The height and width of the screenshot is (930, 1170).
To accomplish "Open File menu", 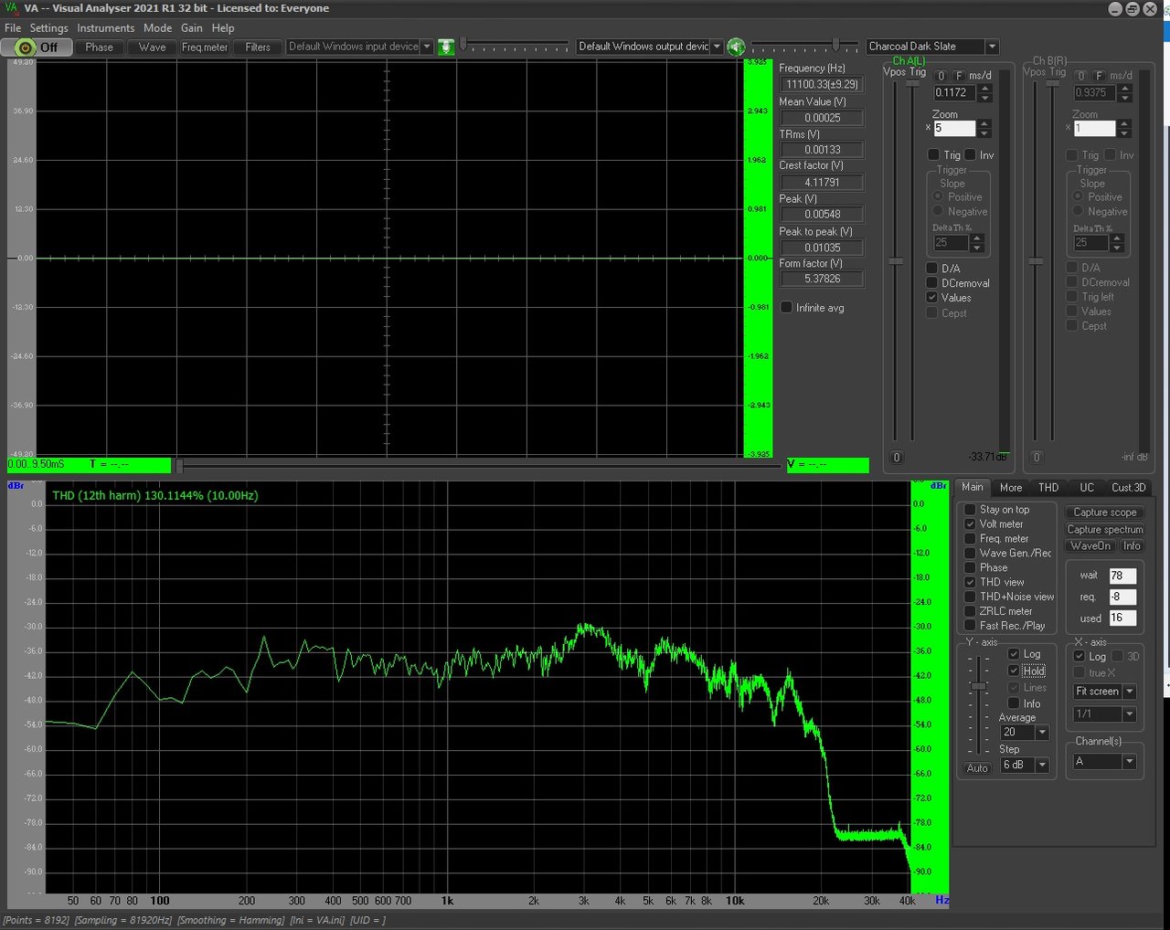I will 13,28.
